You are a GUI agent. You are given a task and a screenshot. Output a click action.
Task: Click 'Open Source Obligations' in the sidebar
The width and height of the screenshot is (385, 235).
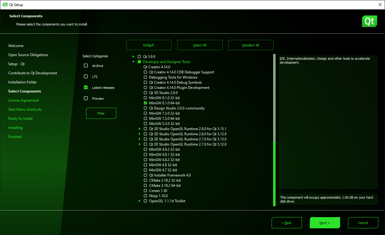pos(28,55)
